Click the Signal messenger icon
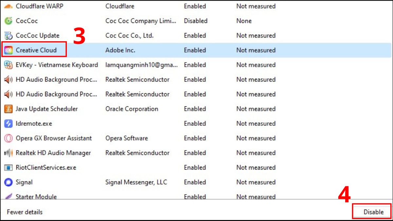Image resolution: width=393 pixels, height=221 pixels. (8, 182)
